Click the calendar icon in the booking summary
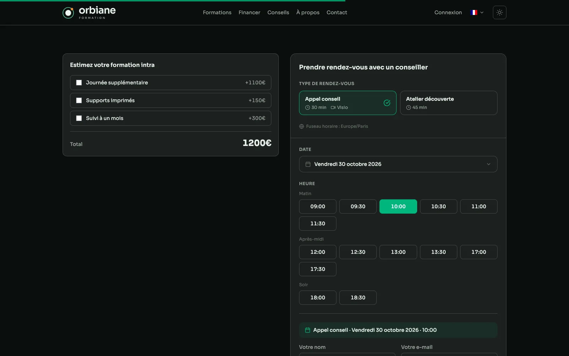This screenshot has height=356, width=569. coord(308,330)
